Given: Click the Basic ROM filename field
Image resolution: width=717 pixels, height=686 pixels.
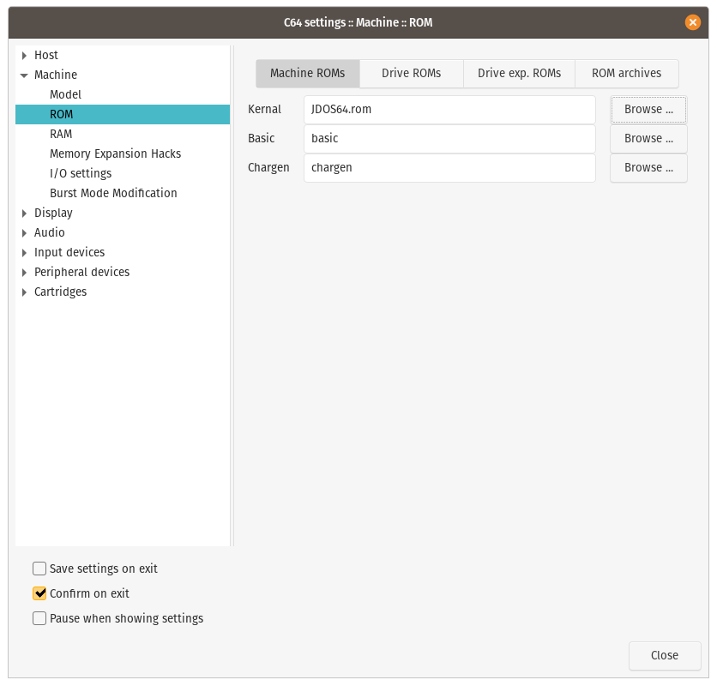Looking at the screenshot, I should pyautogui.click(x=449, y=139).
